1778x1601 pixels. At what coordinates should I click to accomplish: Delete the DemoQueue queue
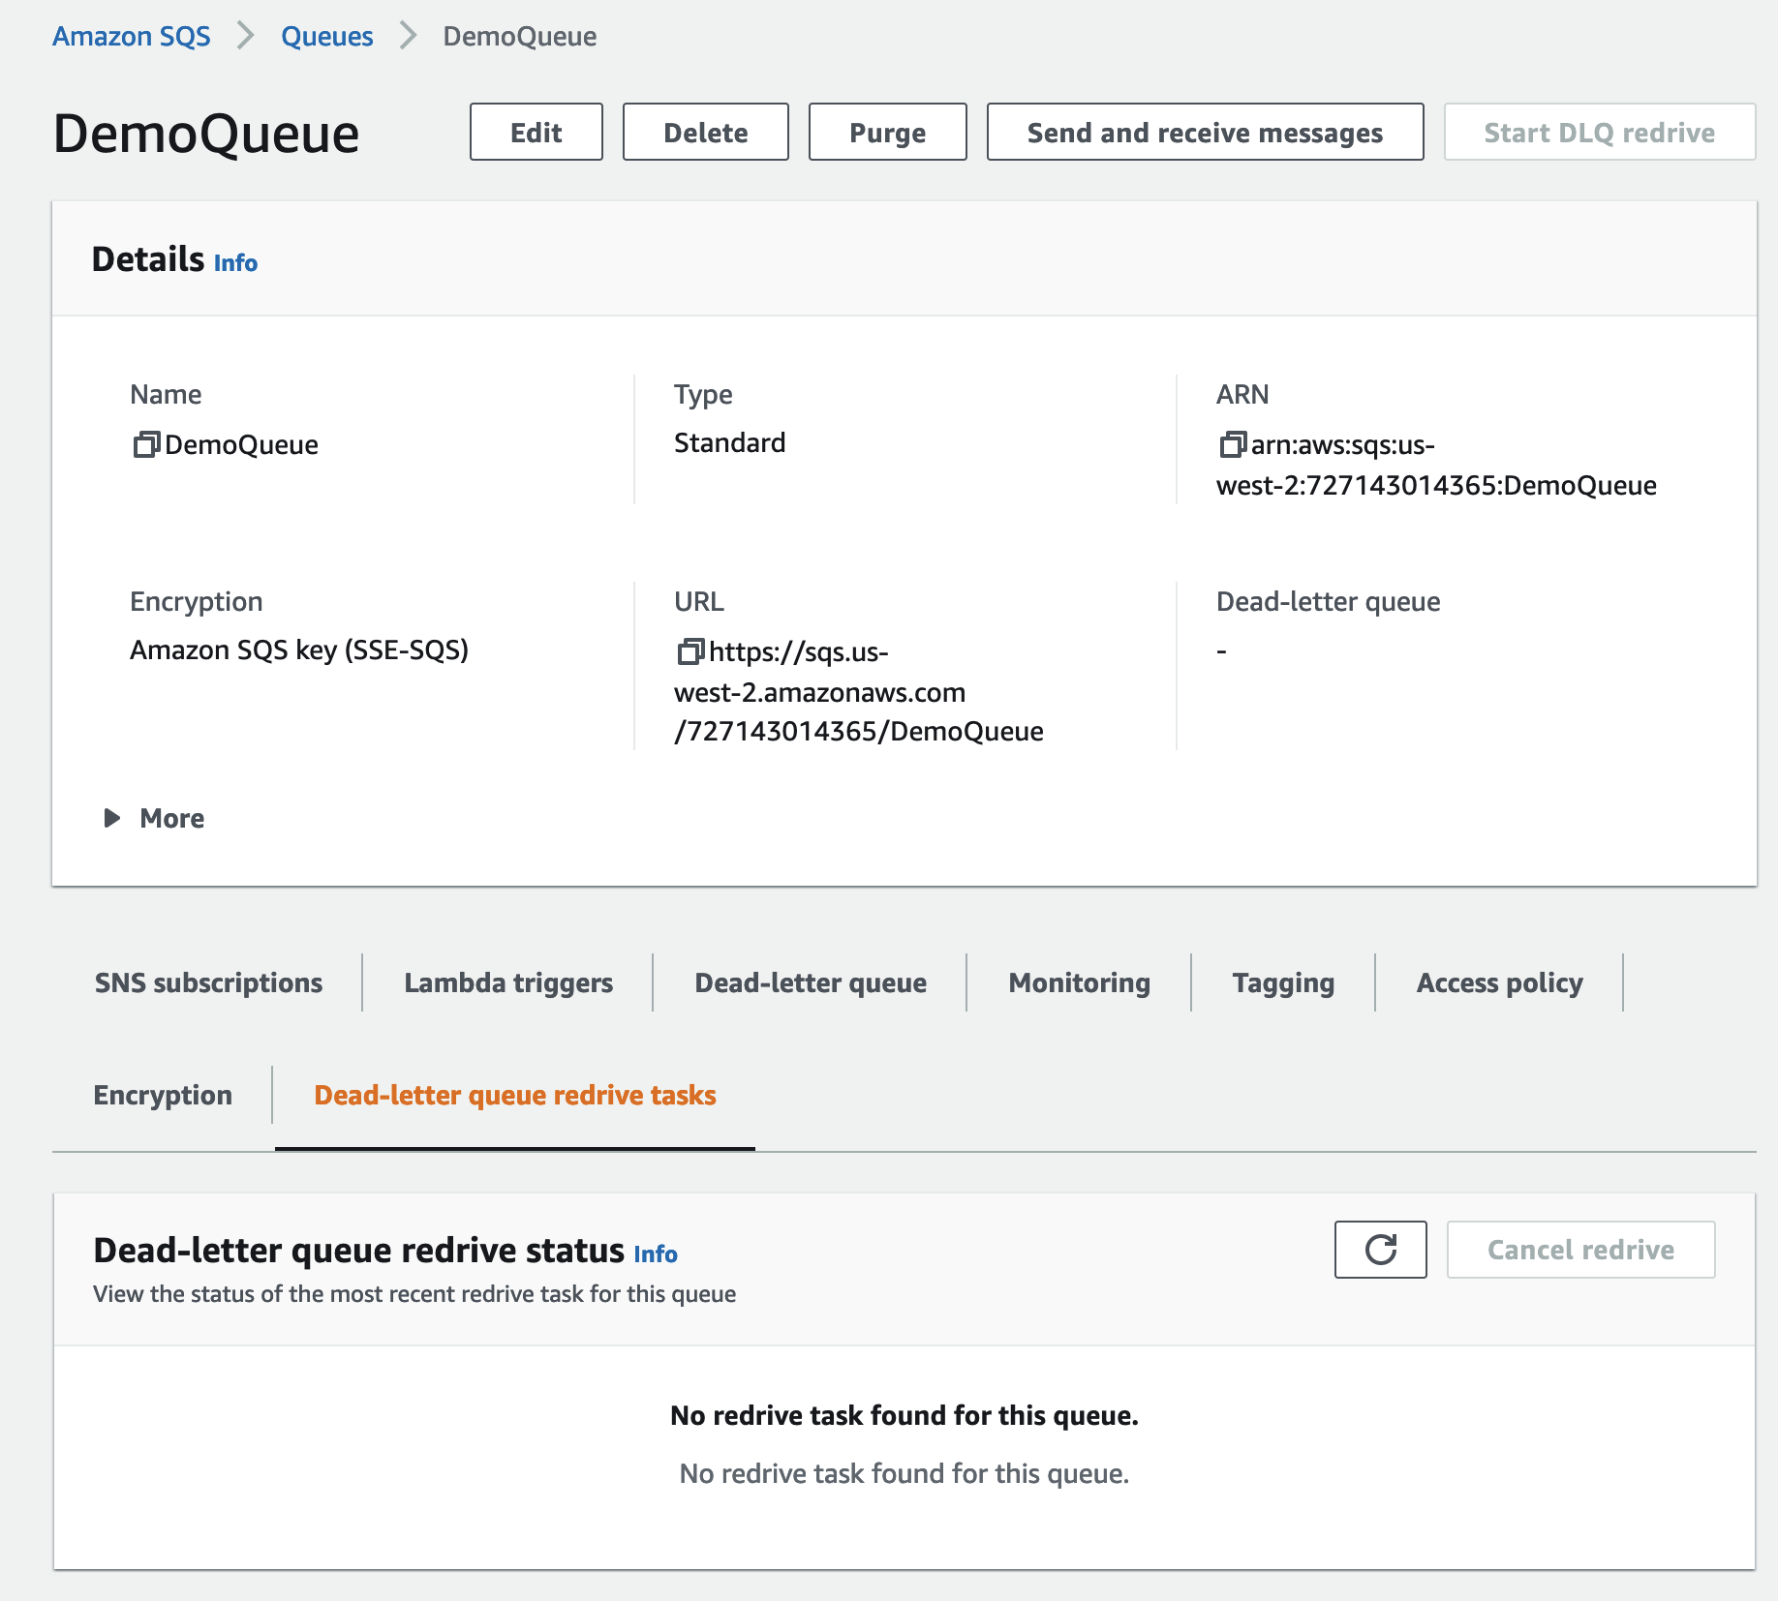pos(706,133)
